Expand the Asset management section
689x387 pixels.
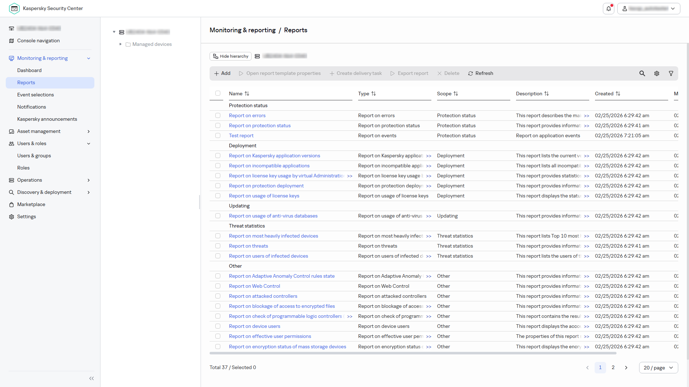point(89,132)
